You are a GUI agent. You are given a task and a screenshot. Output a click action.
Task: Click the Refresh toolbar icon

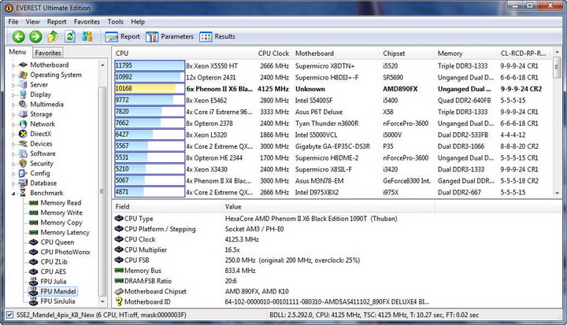coord(70,36)
